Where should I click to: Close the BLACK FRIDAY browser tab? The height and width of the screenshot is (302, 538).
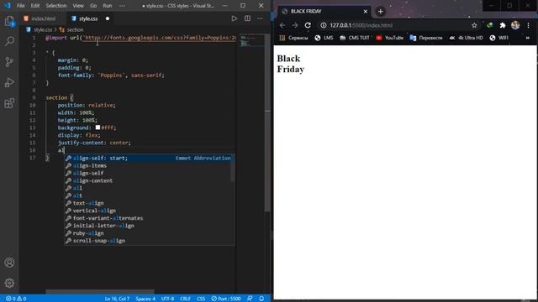(366, 11)
